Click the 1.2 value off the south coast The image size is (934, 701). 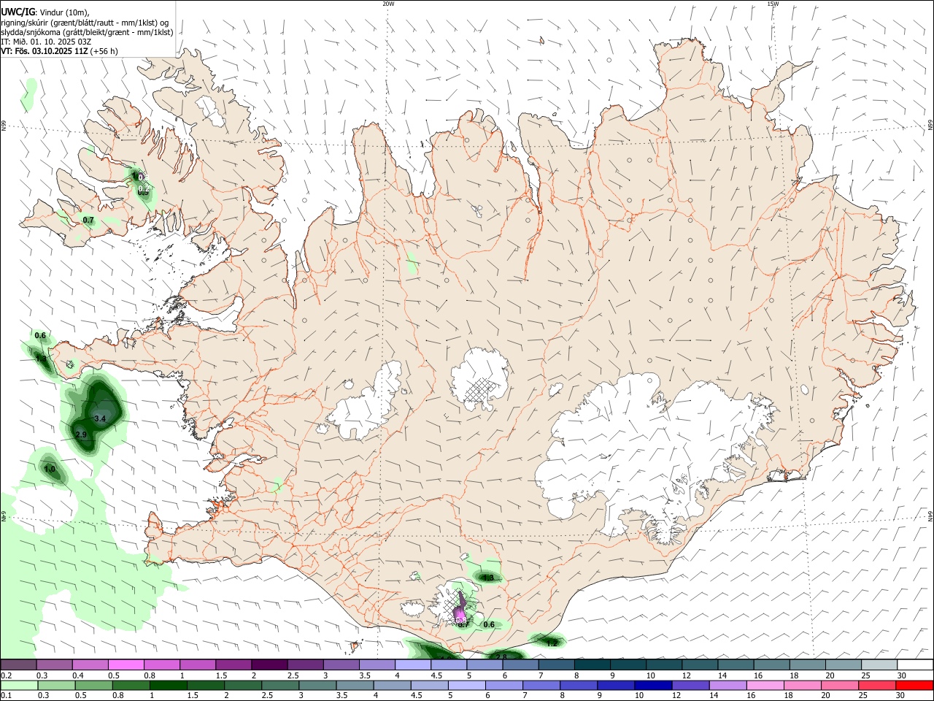552,643
